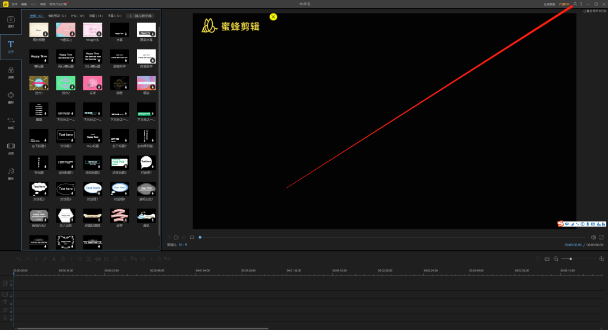This screenshot has height=330, width=608.
Task: Select the 文字 text tool in the sidebar
Action: [11, 47]
